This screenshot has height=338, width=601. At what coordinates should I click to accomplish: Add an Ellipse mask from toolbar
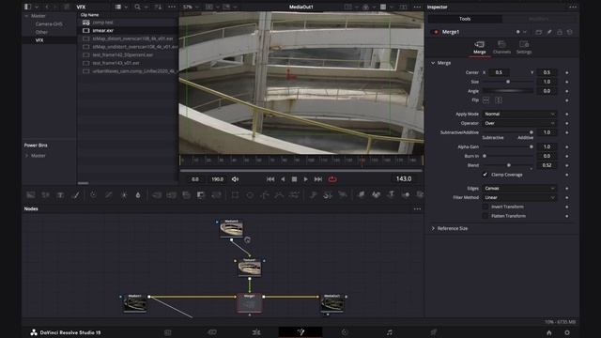pyautogui.click(x=250, y=195)
